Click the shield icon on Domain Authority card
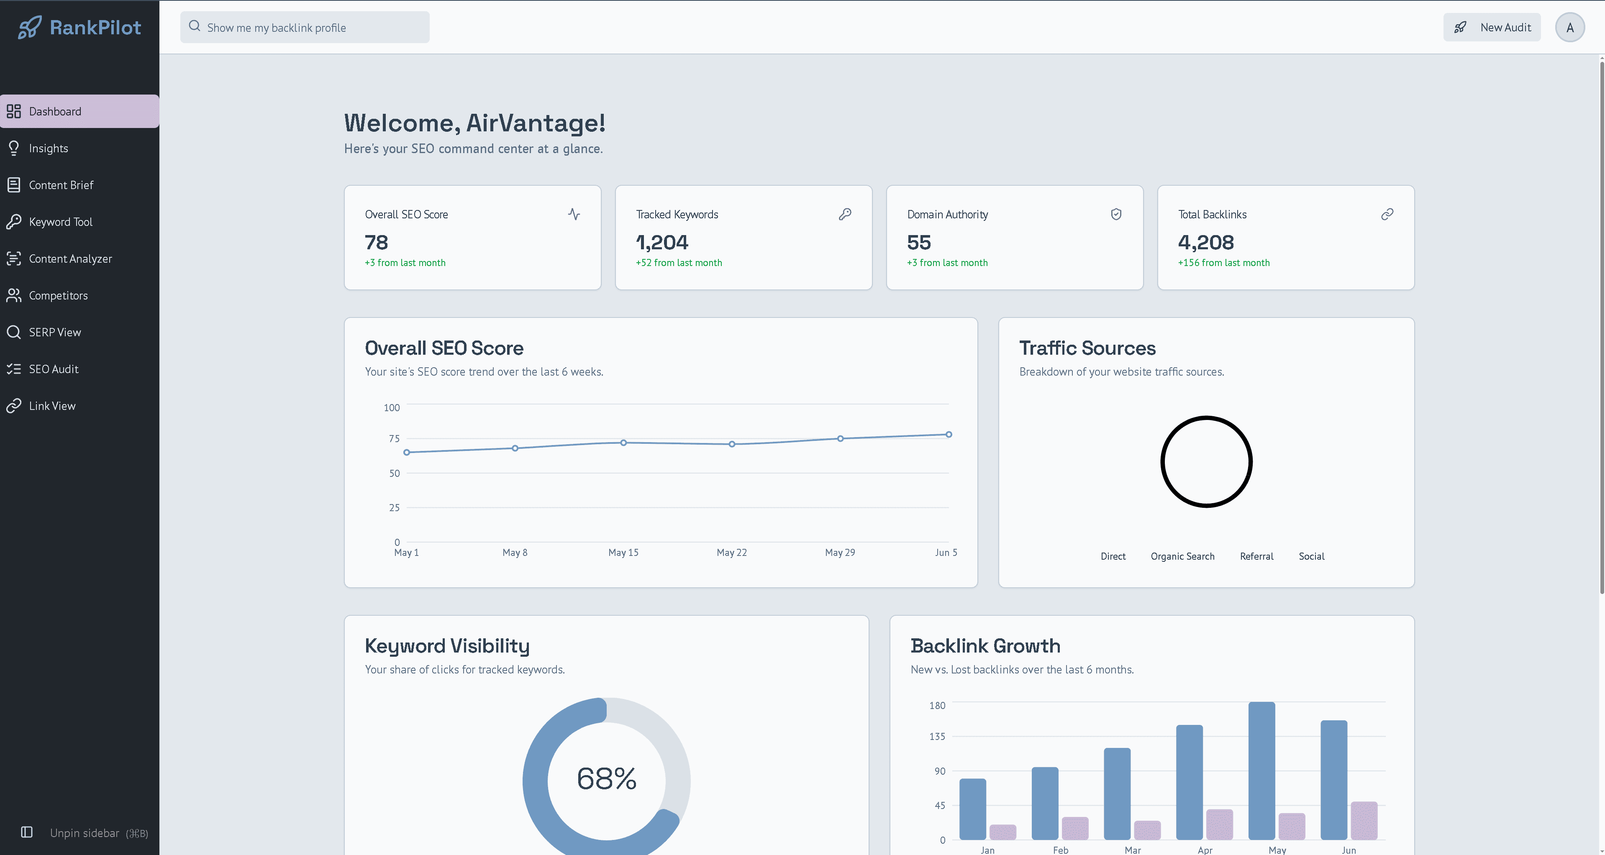Image resolution: width=1605 pixels, height=855 pixels. (x=1116, y=214)
